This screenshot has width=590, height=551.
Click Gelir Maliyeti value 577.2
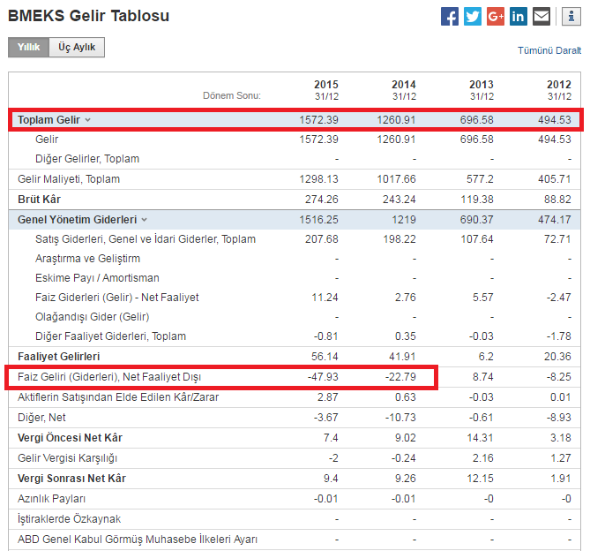pyautogui.click(x=480, y=179)
